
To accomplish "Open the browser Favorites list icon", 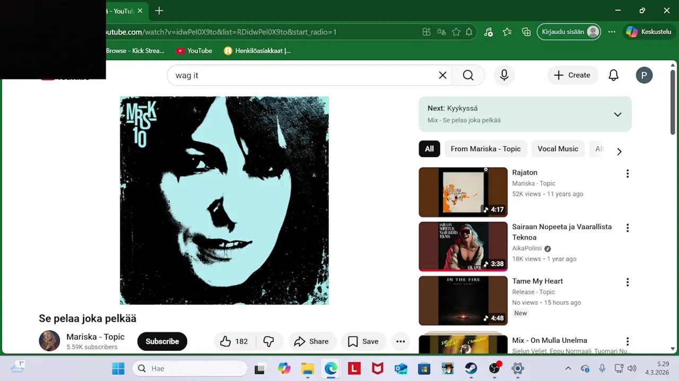I will (507, 32).
